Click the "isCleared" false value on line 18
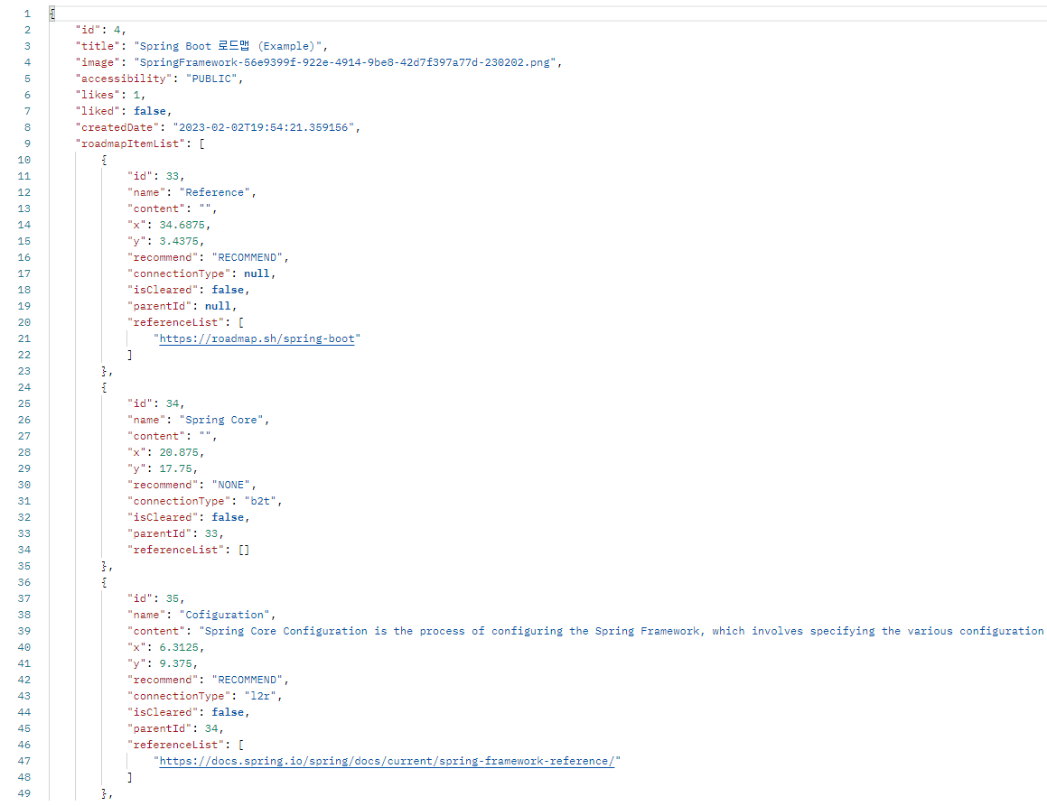This screenshot has width=1047, height=806. [228, 290]
